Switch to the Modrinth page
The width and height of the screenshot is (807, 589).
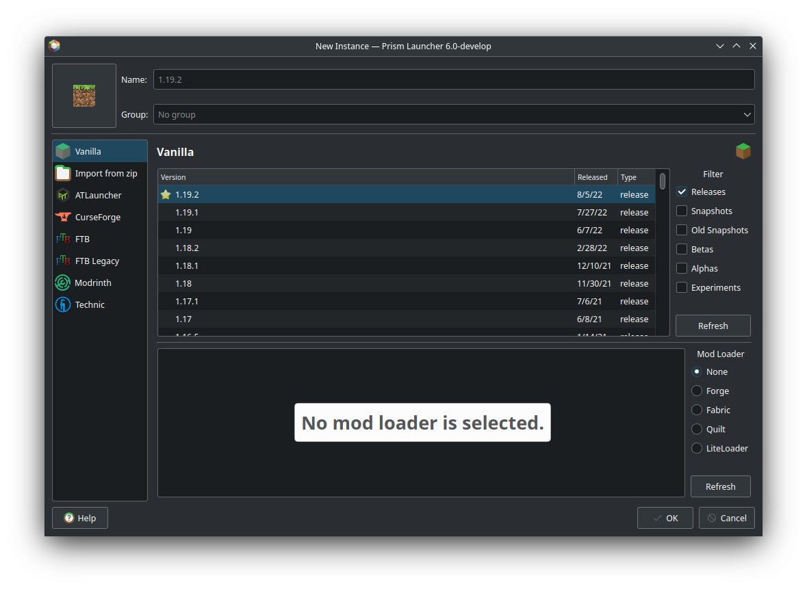100,283
